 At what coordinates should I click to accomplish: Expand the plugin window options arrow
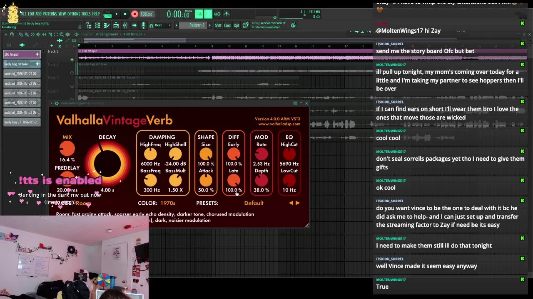coord(52,103)
